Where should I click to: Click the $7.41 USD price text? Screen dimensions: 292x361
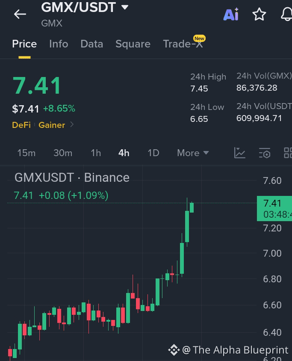click(x=26, y=109)
